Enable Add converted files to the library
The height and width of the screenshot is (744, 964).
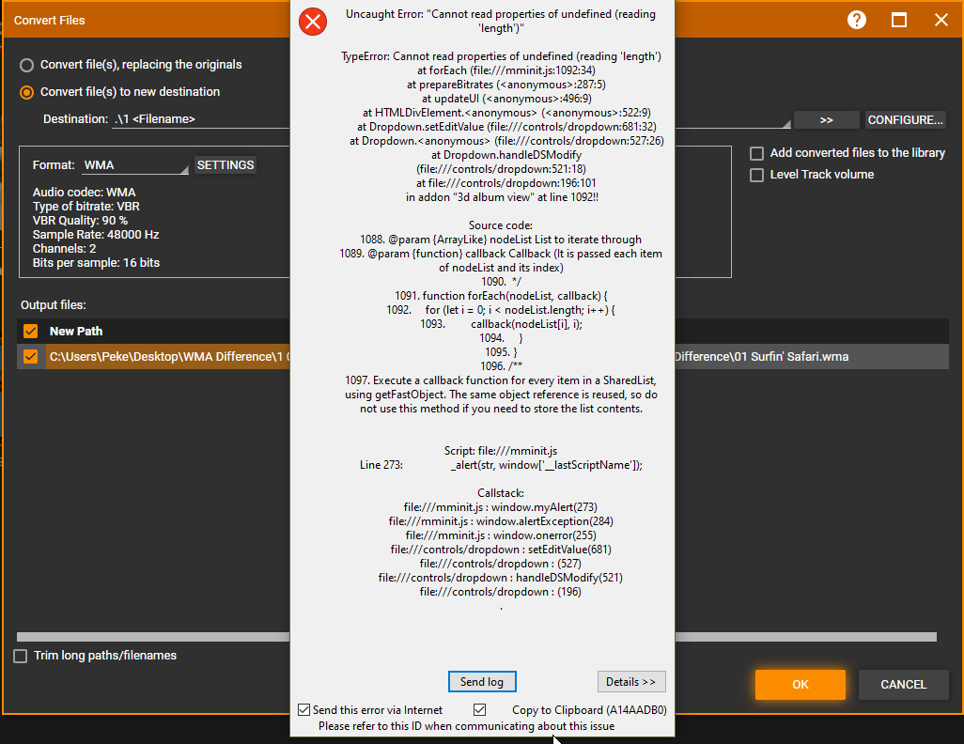756,153
